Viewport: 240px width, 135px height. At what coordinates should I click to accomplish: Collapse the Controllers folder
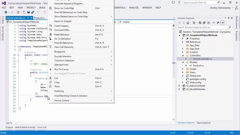[x=183, y=55]
